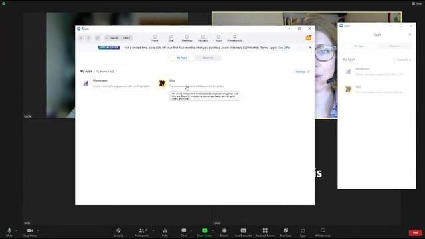Click the green encryption shield icon

coord(3,3)
